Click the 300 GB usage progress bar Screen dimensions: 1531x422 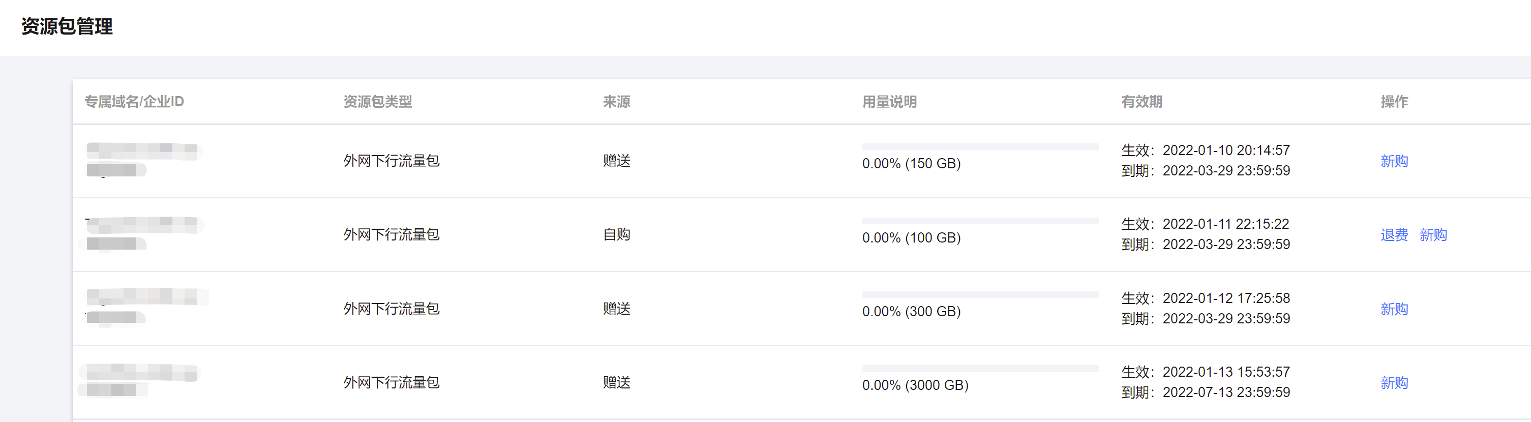[980, 294]
